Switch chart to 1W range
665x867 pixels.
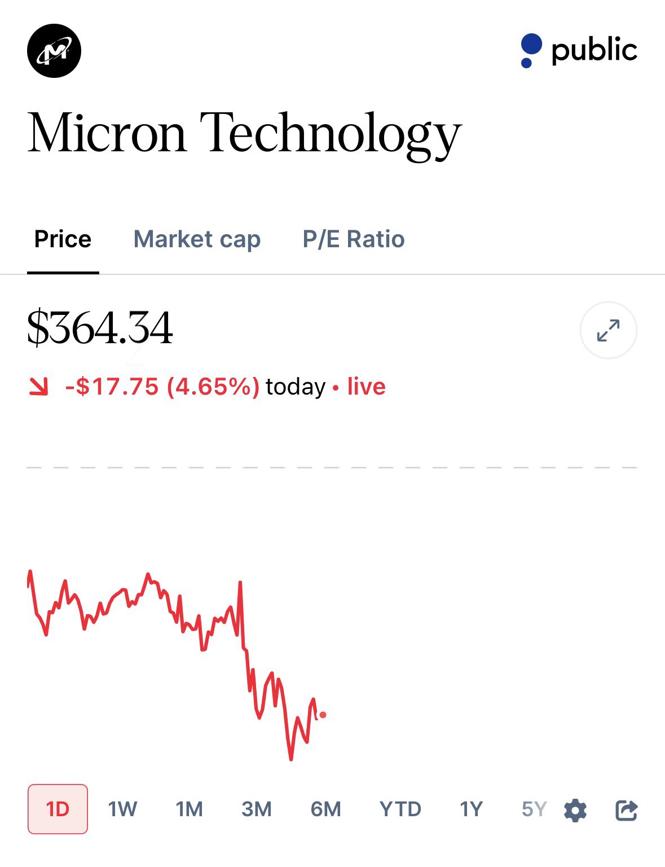pyautogui.click(x=122, y=809)
